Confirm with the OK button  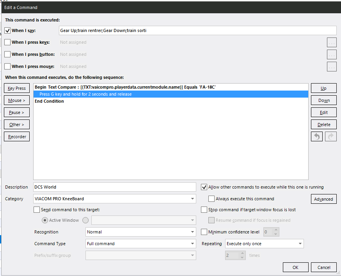(296, 267)
